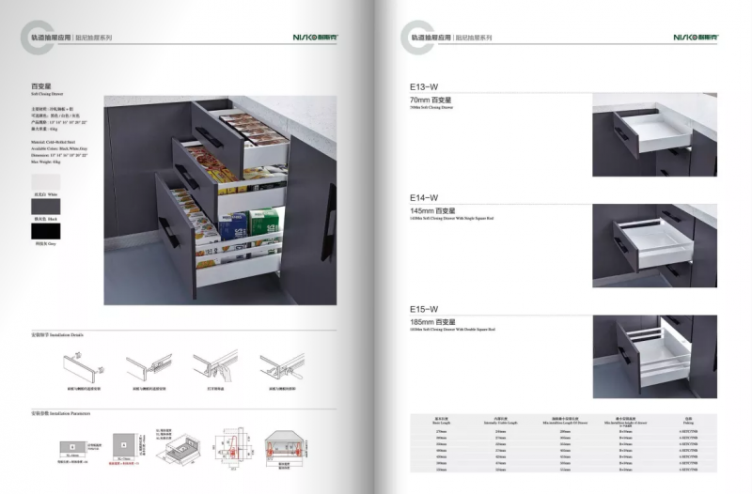
Task: Select the dark gray color swatch
Action: click(x=45, y=206)
